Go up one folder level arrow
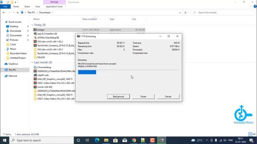Image resolution: width=257 pixels, height=144 pixels. click(18, 12)
